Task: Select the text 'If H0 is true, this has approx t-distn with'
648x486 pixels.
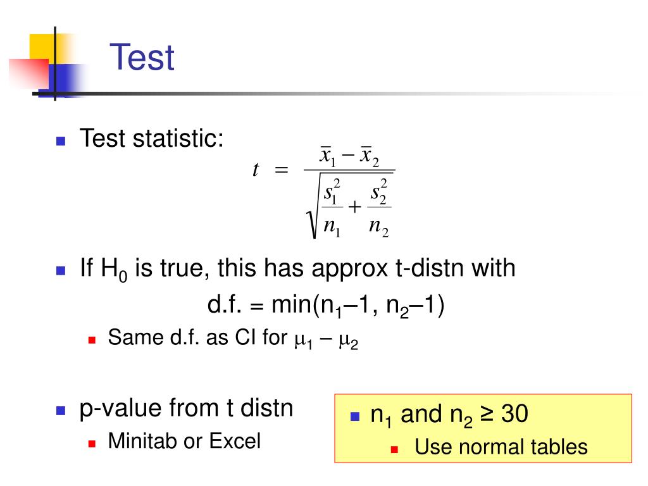Action: (297, 269)
